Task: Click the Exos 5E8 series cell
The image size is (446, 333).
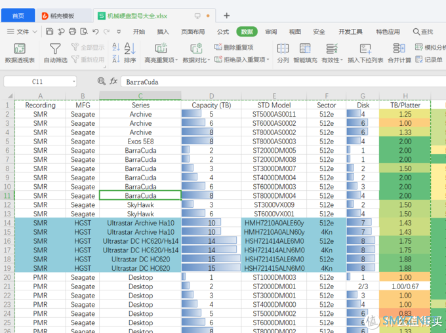Action: 140,142
